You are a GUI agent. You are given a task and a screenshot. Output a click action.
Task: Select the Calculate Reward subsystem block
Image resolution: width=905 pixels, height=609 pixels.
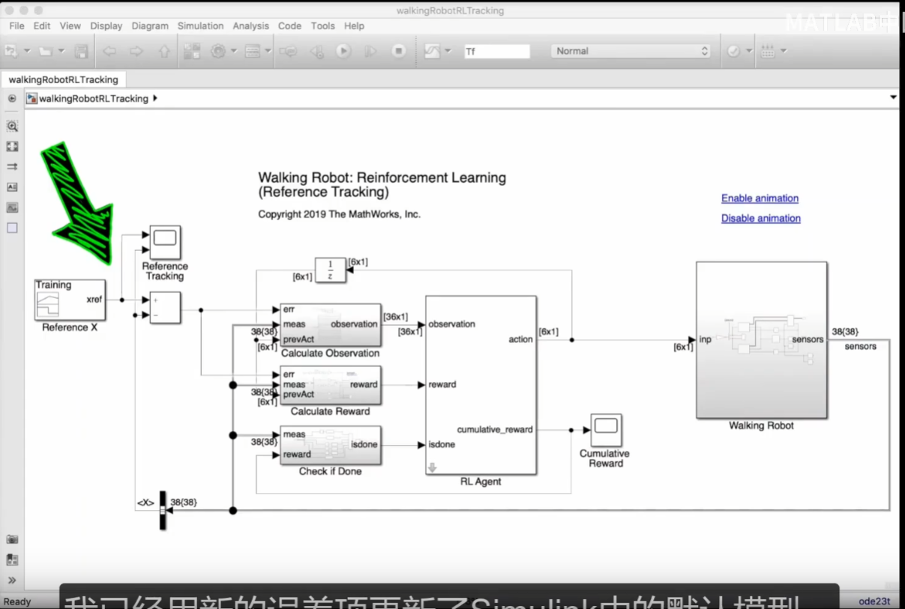pyautogui.click(x=330, y=385)
